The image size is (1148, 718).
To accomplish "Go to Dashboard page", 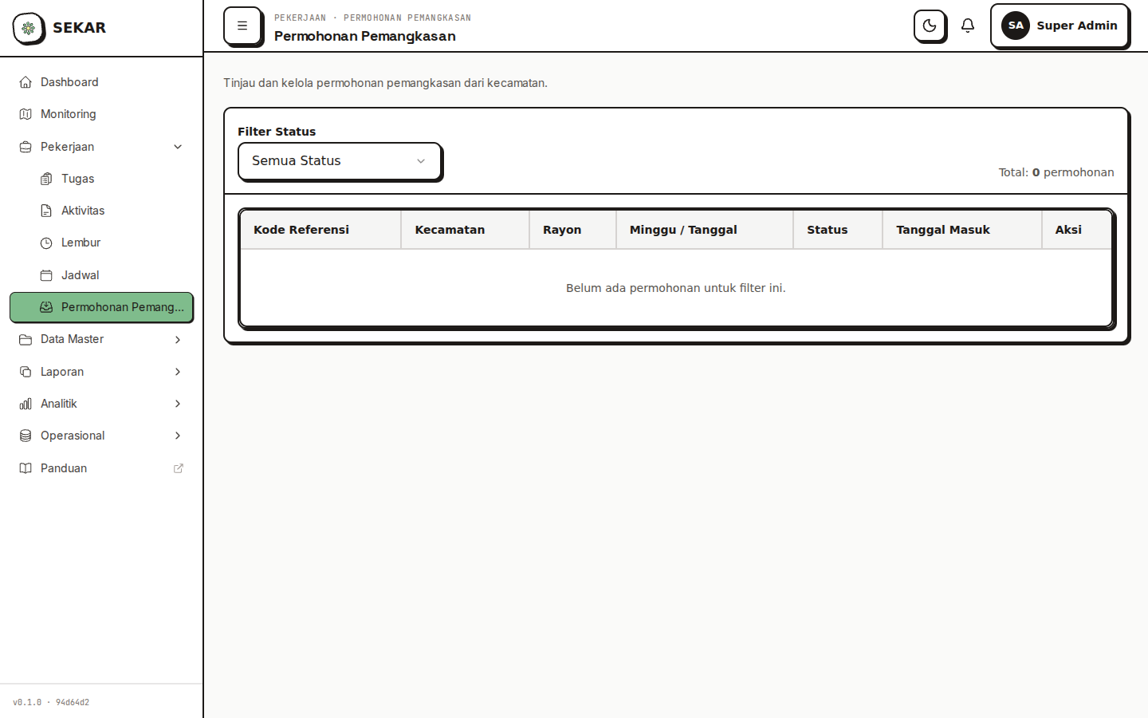I will point(101,82).
